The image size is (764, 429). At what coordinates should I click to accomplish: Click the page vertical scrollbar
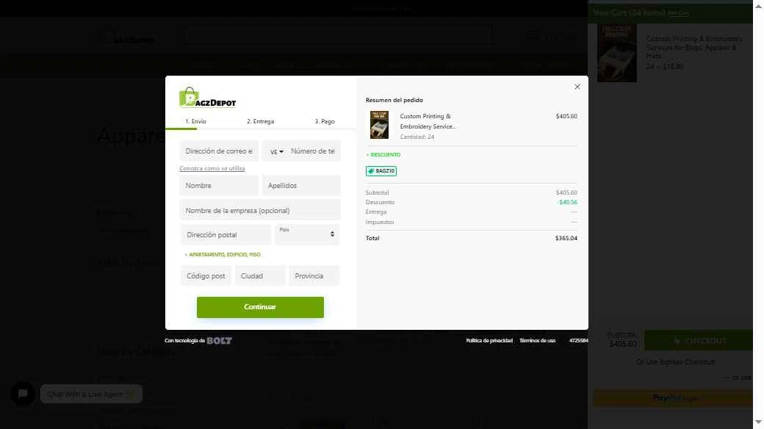pos(758,214)
